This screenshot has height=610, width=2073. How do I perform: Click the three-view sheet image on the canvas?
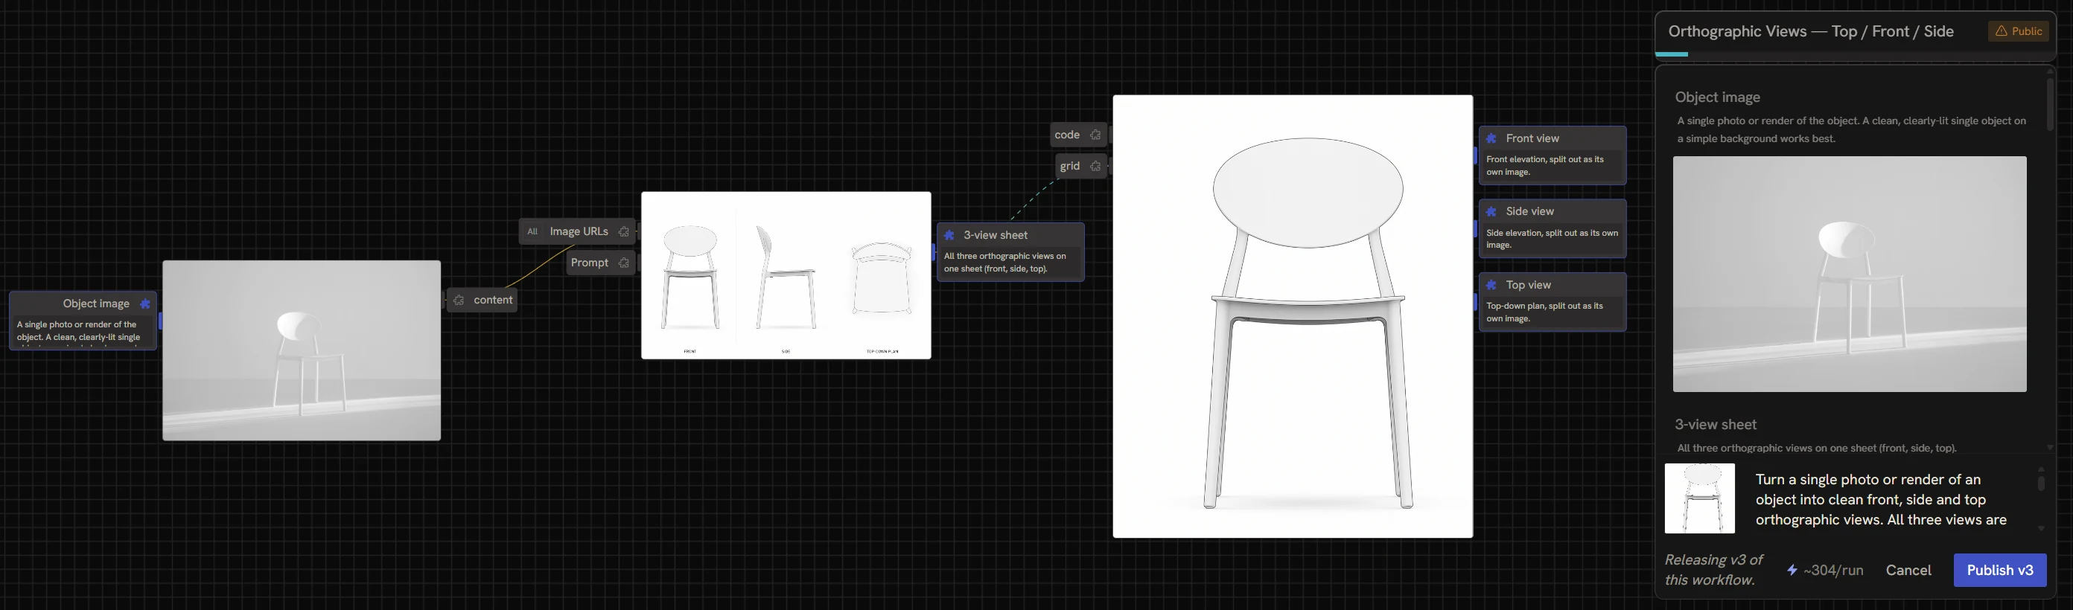click(x=786, y=274)
